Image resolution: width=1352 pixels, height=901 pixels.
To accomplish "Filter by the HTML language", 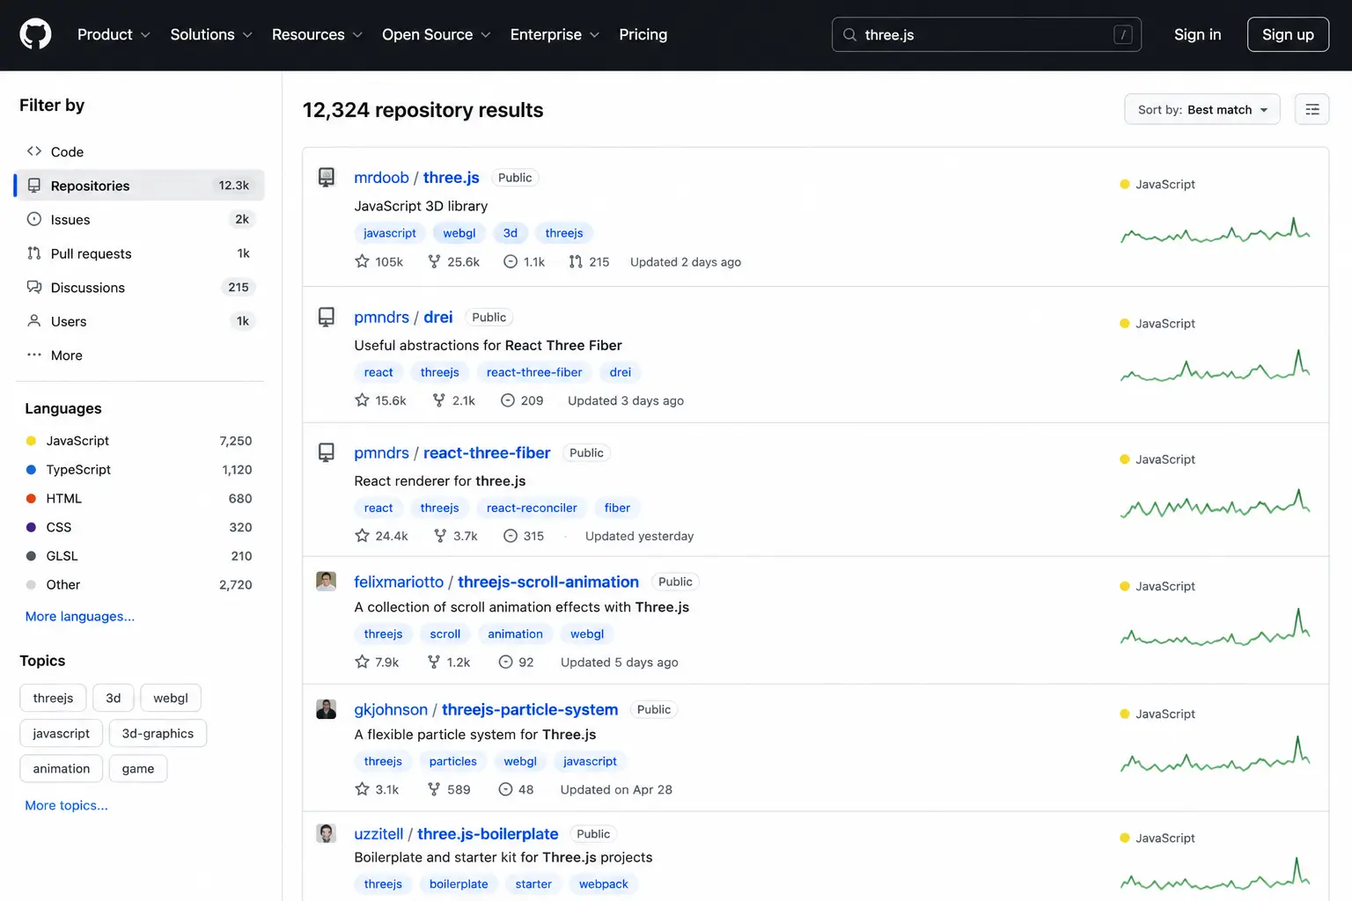I will click(x=139, y=498).
